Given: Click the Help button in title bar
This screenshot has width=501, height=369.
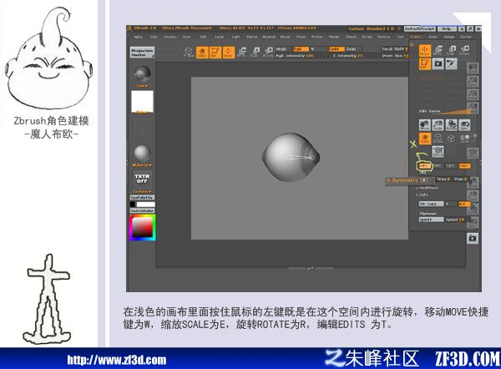Looking at the screenshot, I should pyautogui.click(x=446, y=28).
